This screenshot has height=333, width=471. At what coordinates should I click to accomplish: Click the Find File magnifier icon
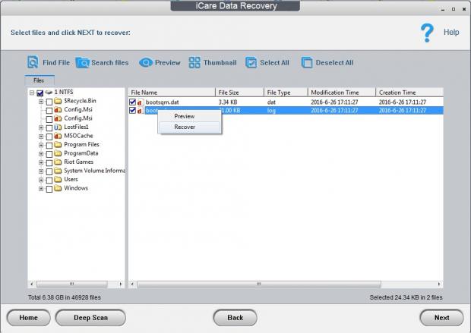click(33, 63)
